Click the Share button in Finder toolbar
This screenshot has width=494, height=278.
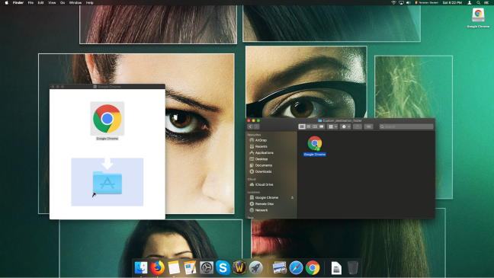pos(358,126)
